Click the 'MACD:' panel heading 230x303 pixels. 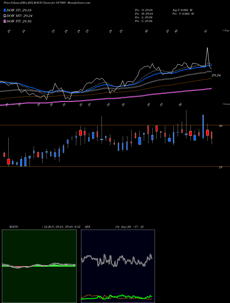14,227
